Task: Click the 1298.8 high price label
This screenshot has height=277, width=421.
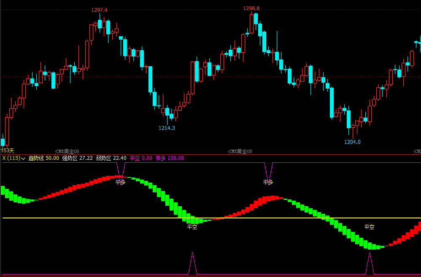Action: (251, 8)
